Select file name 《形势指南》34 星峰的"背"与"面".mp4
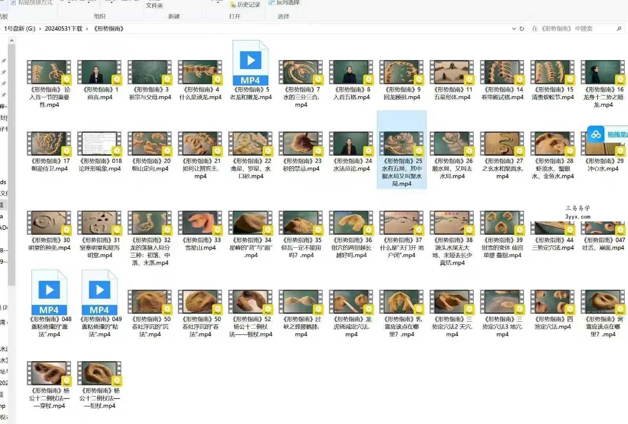This screenshot has height=424, width=628. (251, 247)
